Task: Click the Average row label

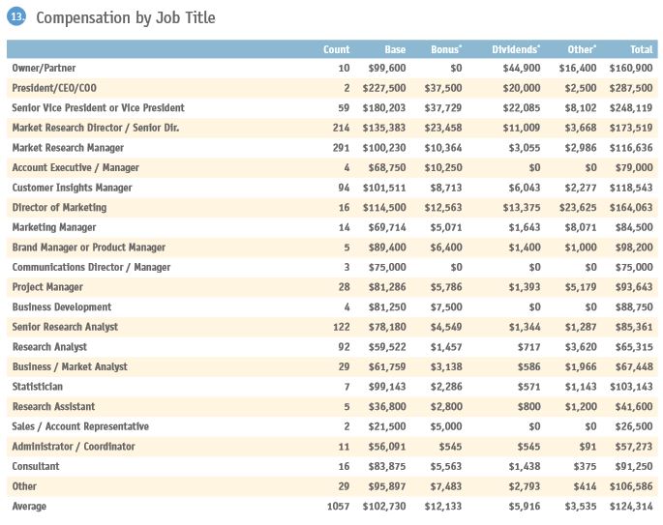Action: tap(29, 506)
